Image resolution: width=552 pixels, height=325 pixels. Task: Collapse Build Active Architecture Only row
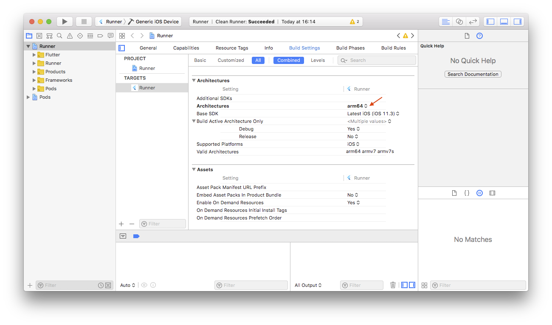194,121
